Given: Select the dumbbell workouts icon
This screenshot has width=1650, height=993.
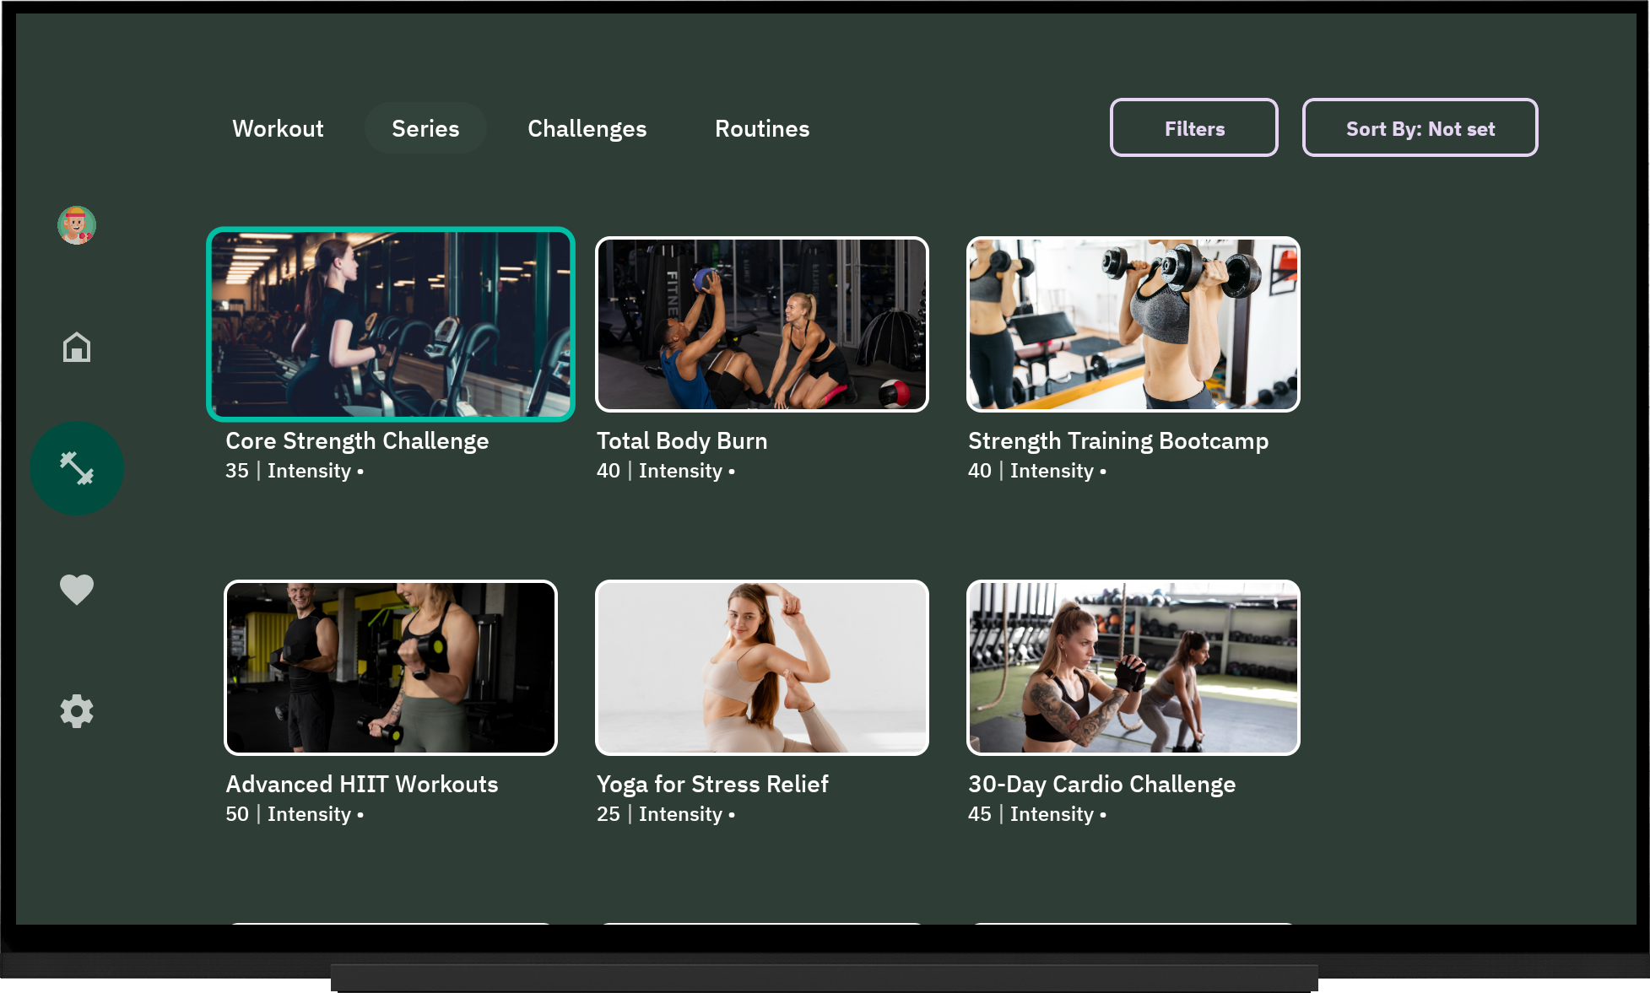Looking at the screenshot, I should 77,468.
